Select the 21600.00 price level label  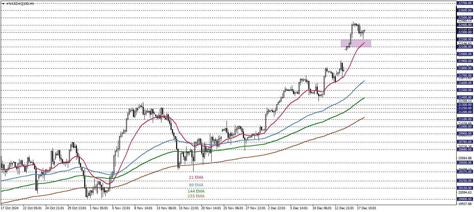pyautogui.click(x=465, y=83)
